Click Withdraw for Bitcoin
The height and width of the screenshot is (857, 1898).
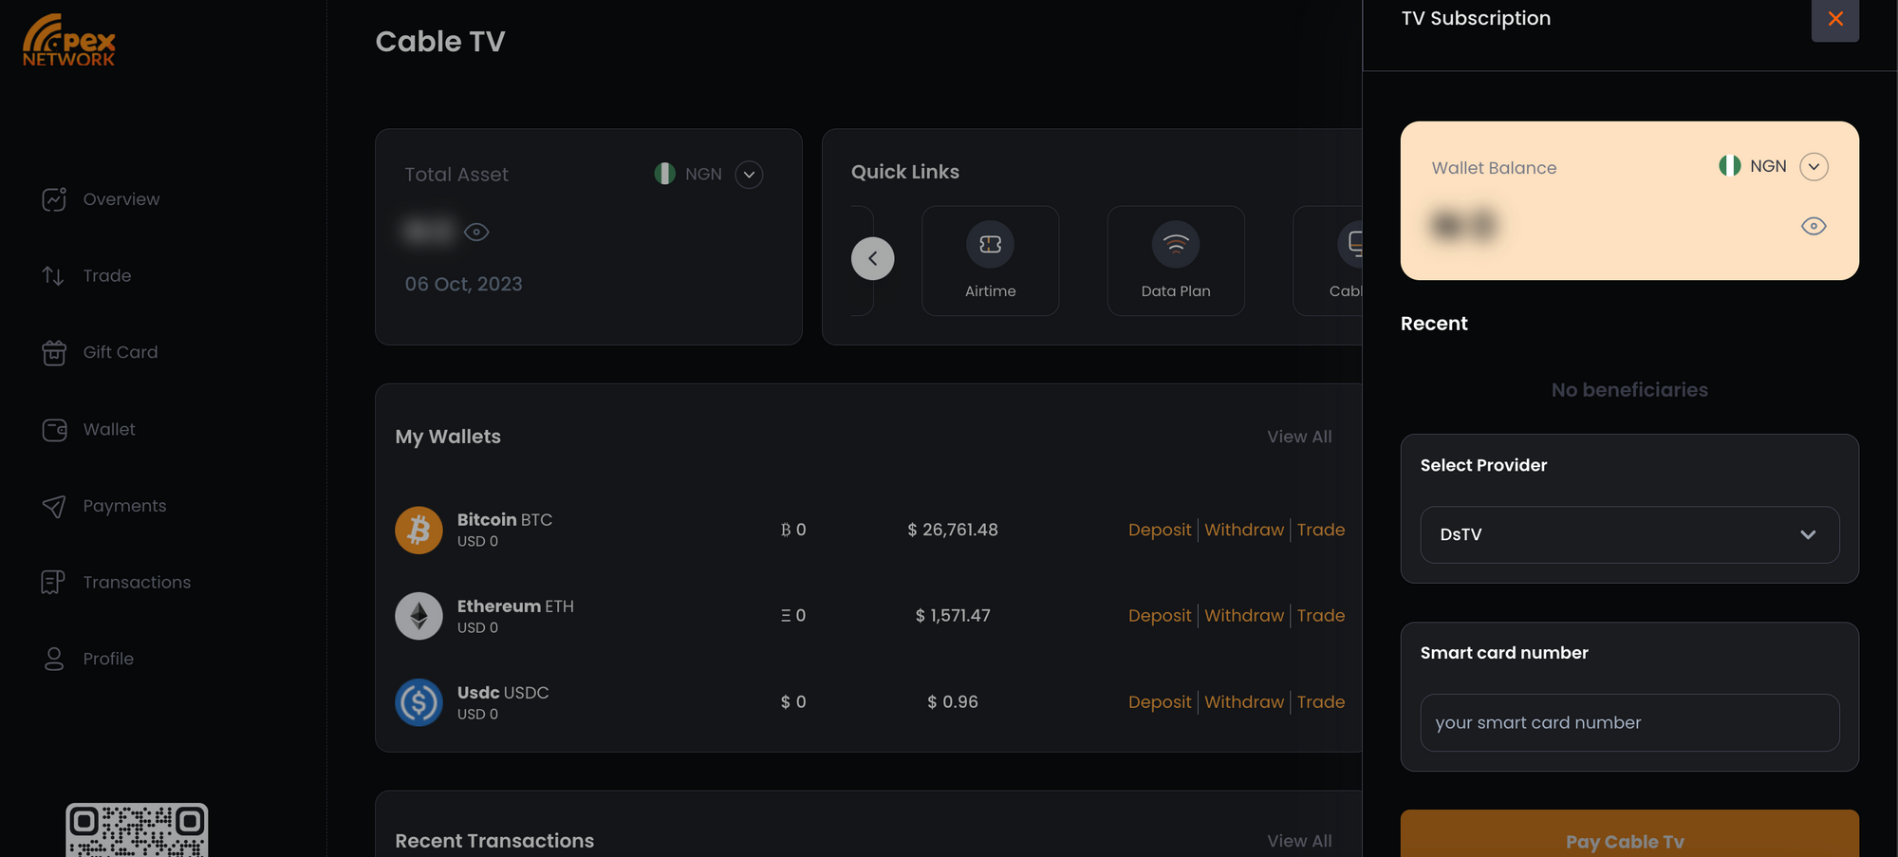[1244, 530]
